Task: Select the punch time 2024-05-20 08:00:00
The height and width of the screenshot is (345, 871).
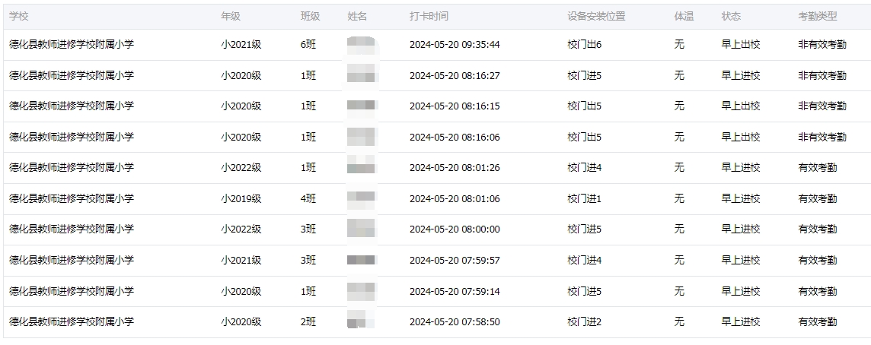Action: [455, 229]
